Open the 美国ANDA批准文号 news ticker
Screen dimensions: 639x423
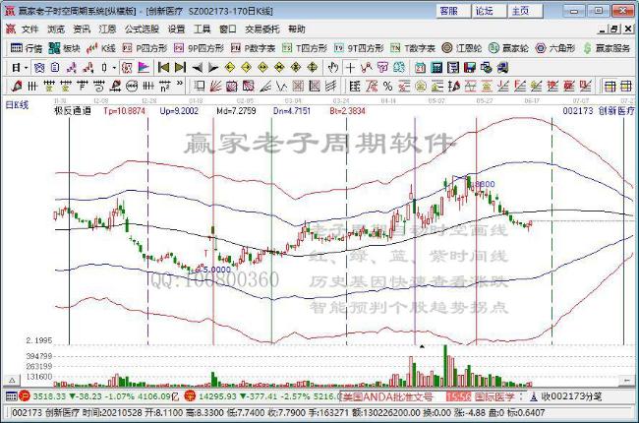coord(386,396)
